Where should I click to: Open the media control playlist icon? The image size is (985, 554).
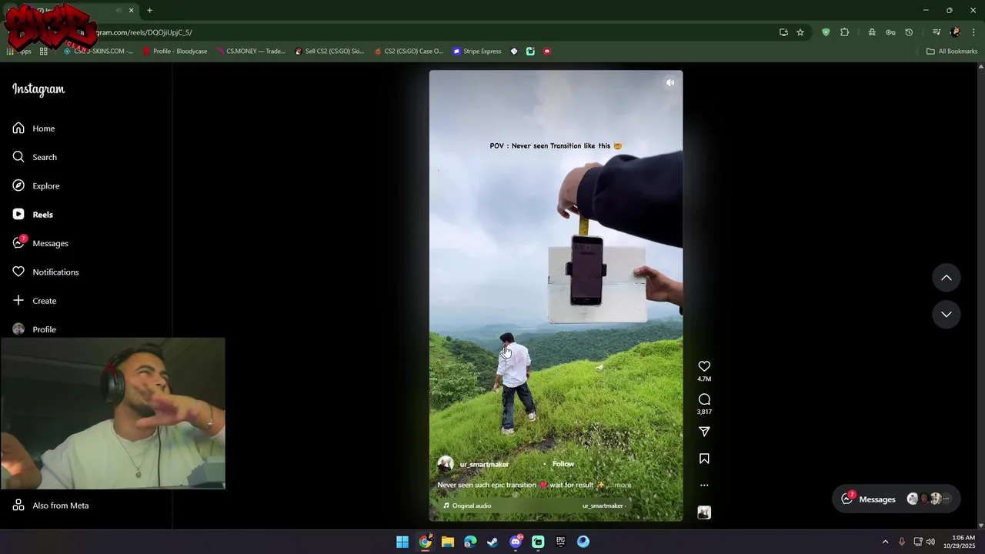point(937,32)
